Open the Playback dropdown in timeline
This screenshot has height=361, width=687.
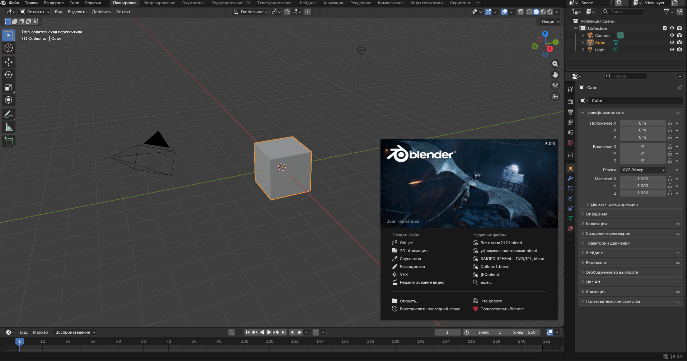pyautogui.click(x=75, y=332)
